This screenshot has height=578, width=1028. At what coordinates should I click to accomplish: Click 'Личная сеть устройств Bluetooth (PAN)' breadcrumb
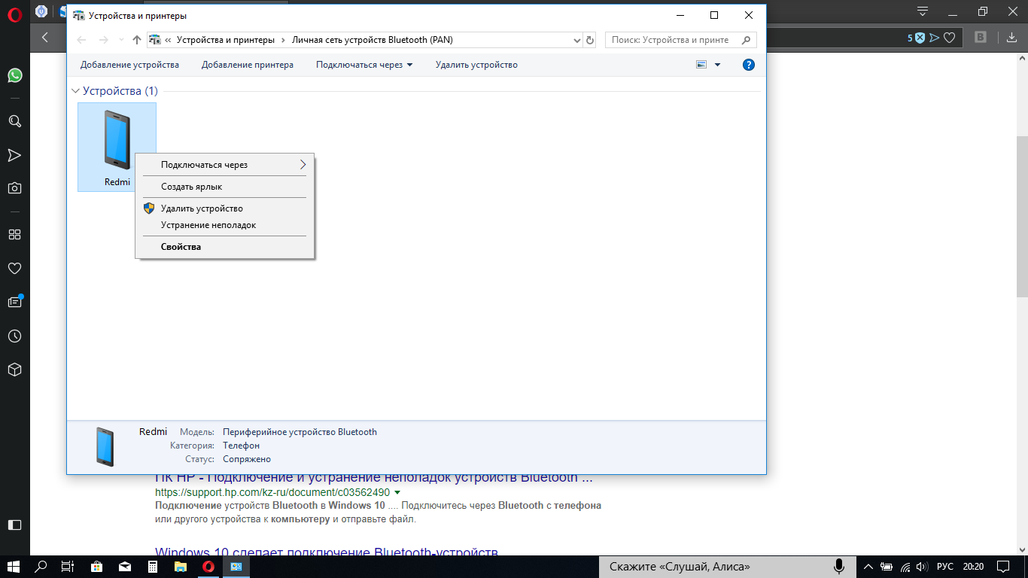click(x=373, y=40)
